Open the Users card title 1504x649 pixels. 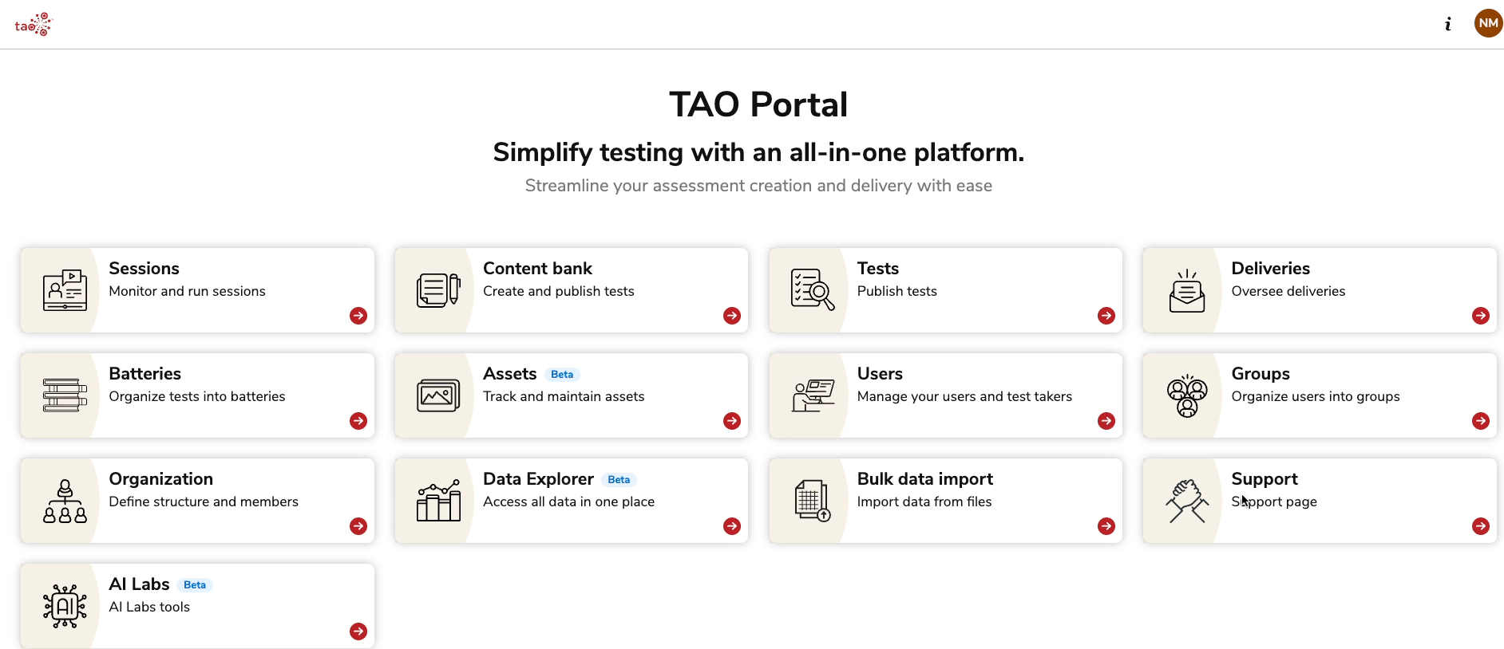click(880, 374)
